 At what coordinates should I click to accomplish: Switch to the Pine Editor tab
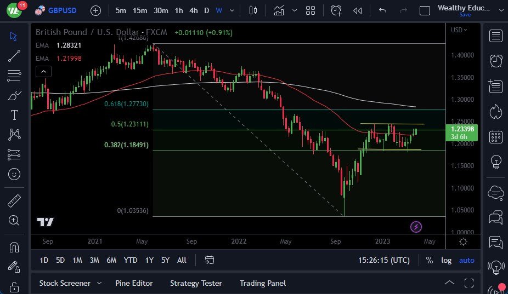(x=134, y=283)
